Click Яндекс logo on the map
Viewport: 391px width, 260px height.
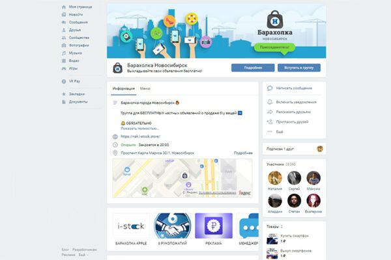(244, 193)
